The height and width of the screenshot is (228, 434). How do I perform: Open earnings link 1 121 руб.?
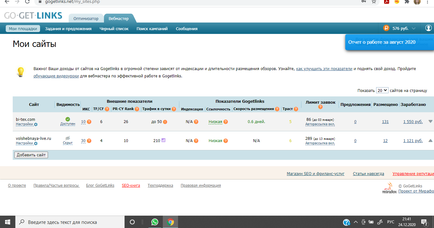[x=413, y=141]
